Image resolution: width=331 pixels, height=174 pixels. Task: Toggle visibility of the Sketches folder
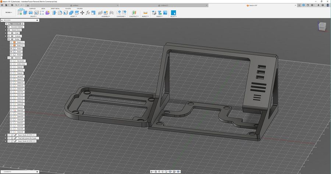point(9,58)
